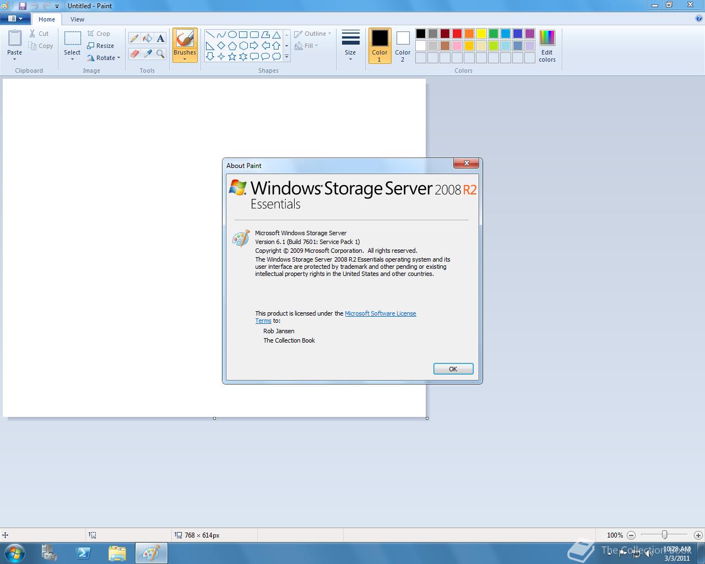Click OK in About Paint dialog
705x564 pixels.
tap(453, 369)
